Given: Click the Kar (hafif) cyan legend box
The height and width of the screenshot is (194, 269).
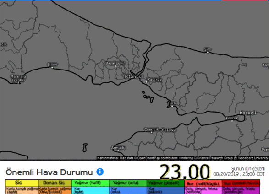Looking at the screenshot, I should click(90, 190).
